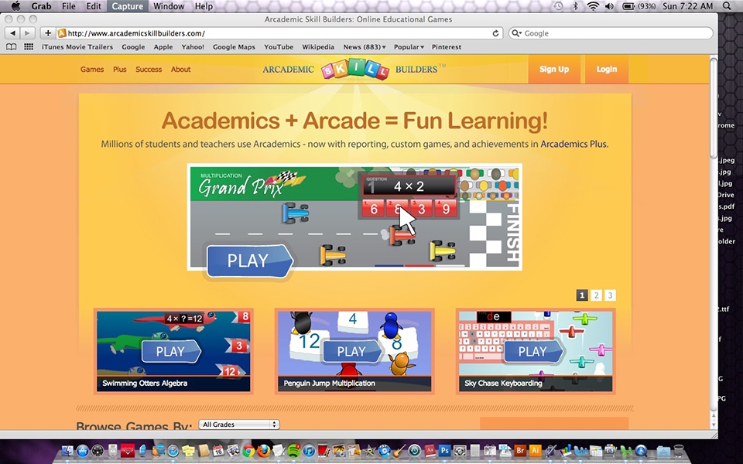Switch to slide 3 of the carousel

611,295
